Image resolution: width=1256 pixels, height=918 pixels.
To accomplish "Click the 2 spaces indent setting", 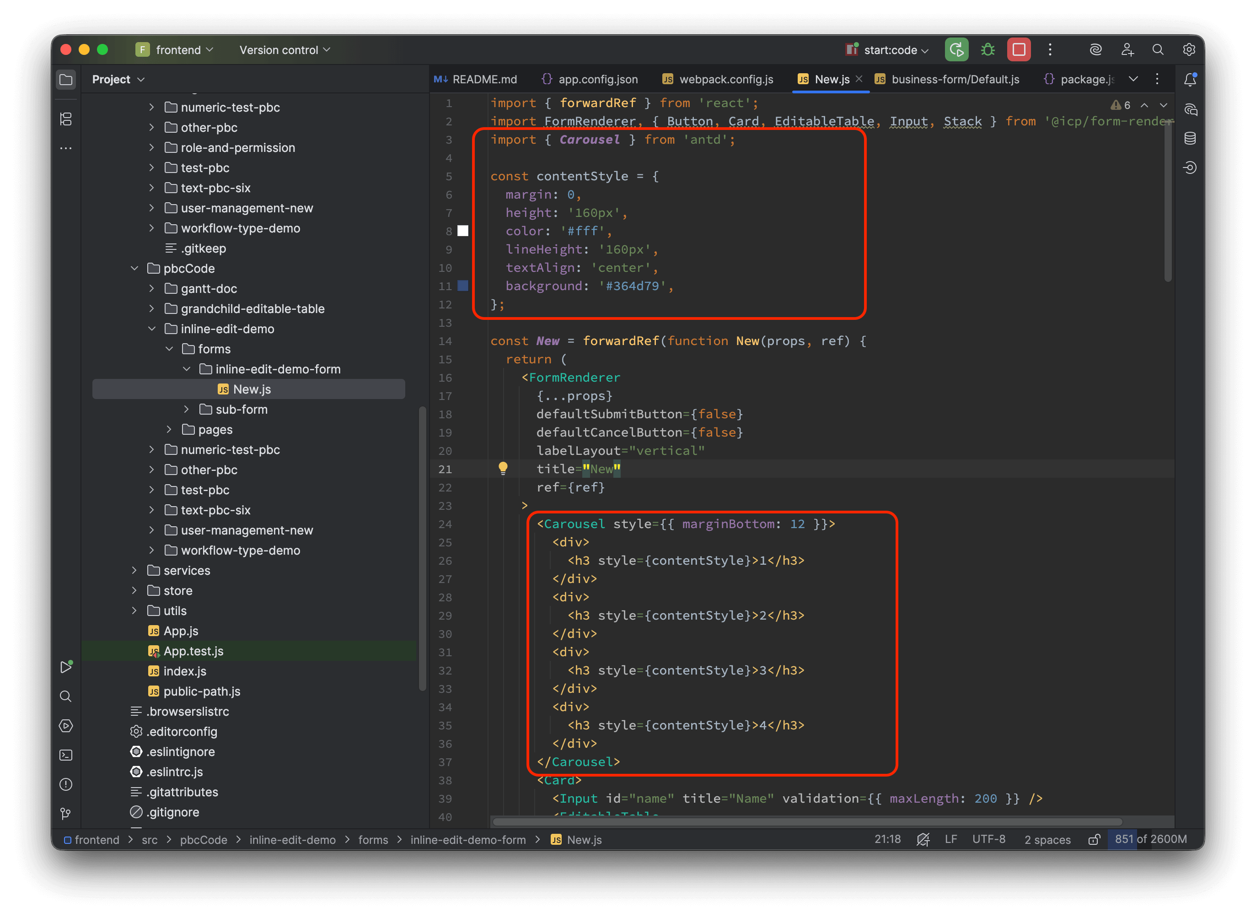I will [1048, 840].
